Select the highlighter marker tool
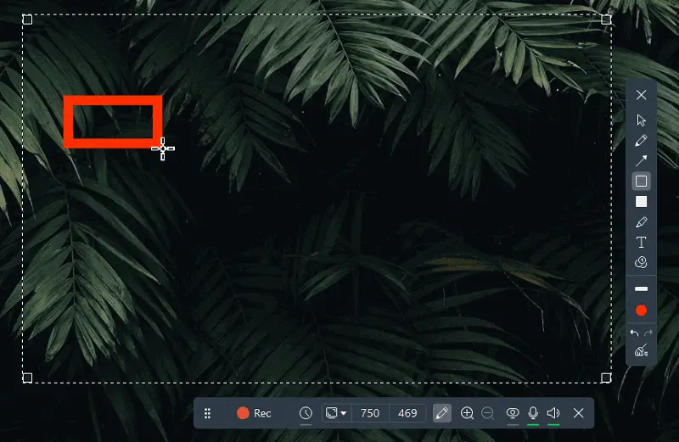This screenshot has width=679, height=442. tap(641, 222)
